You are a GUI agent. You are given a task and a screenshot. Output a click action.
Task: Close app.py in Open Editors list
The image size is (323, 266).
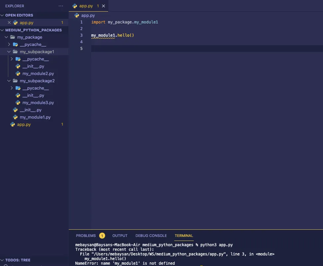click(9, 23)
